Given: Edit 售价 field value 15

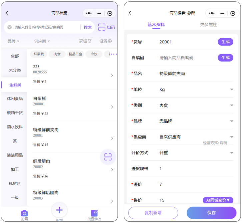Looking at the screenshot, I should 162,200.
